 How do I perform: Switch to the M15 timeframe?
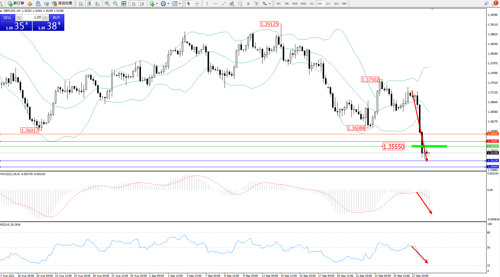coord(295,4)
